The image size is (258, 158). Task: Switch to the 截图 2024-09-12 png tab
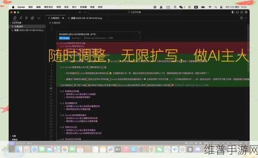click(x=86, y=18)
